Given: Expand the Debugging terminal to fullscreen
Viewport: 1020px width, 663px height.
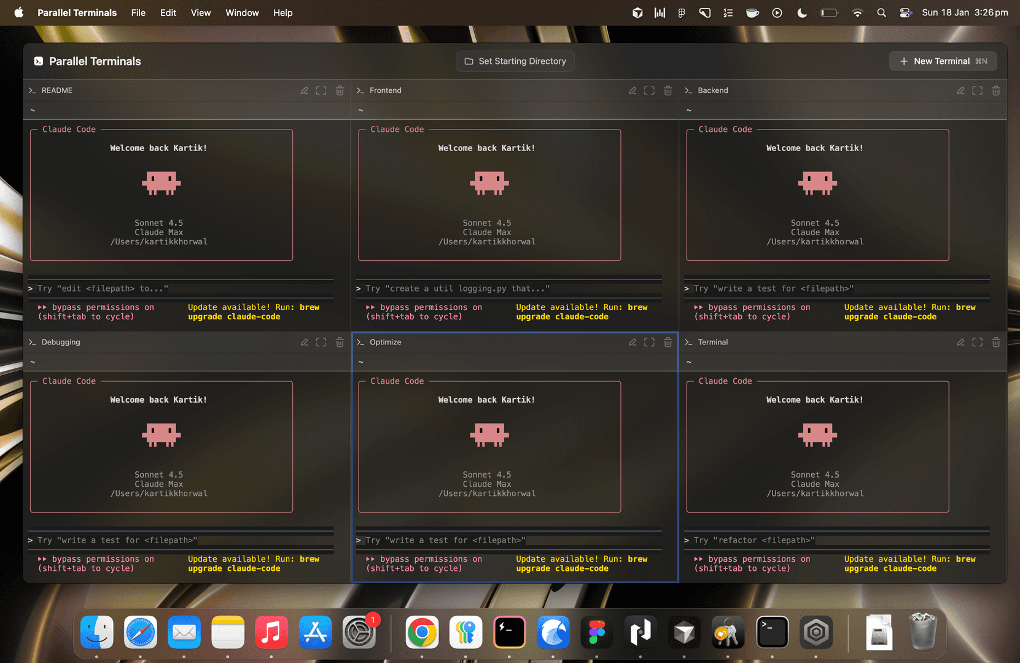Looking at the screenshot, I should click(321, 343).
